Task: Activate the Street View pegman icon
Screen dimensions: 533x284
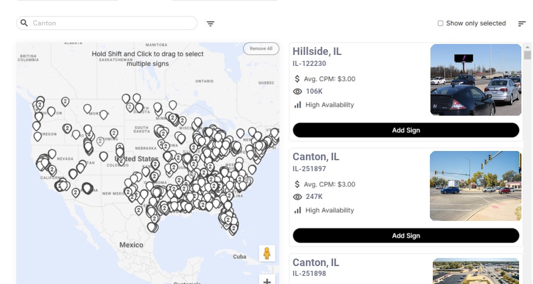Action: [x=267, y=253]
